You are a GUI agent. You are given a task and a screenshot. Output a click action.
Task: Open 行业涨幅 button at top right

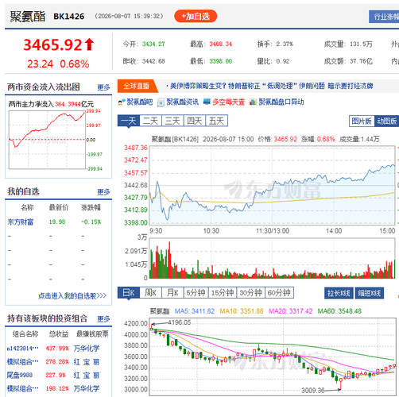point(384,17)
